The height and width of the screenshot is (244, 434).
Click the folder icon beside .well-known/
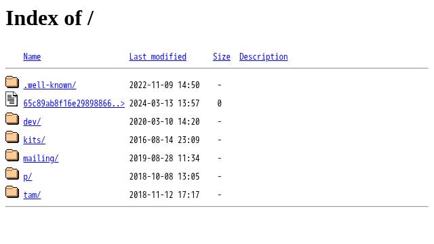pos(12,82)
